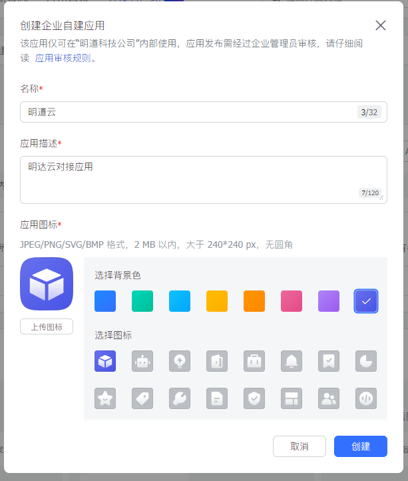
Task: Choose the lightbulb app icon
Action: point(180,361)
